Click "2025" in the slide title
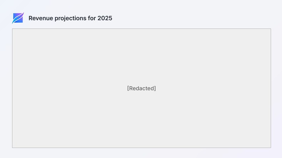Screen dimensions: 282x158 [105, 18]
